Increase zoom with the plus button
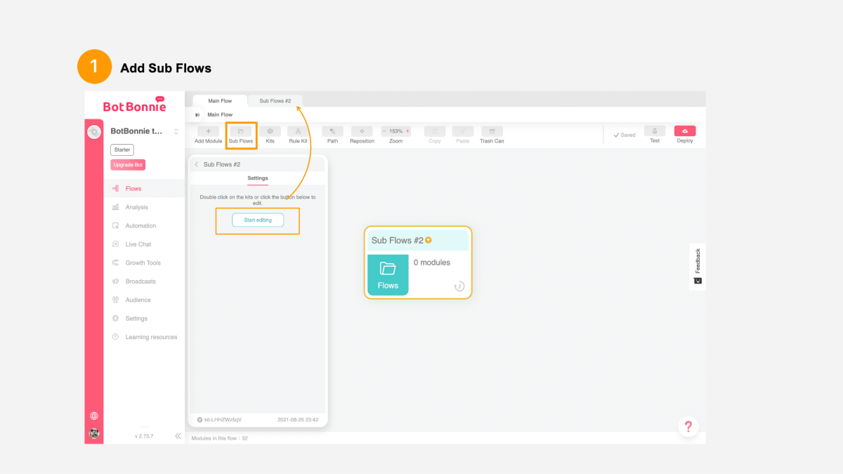843x474 pixels. pos(407,131)
